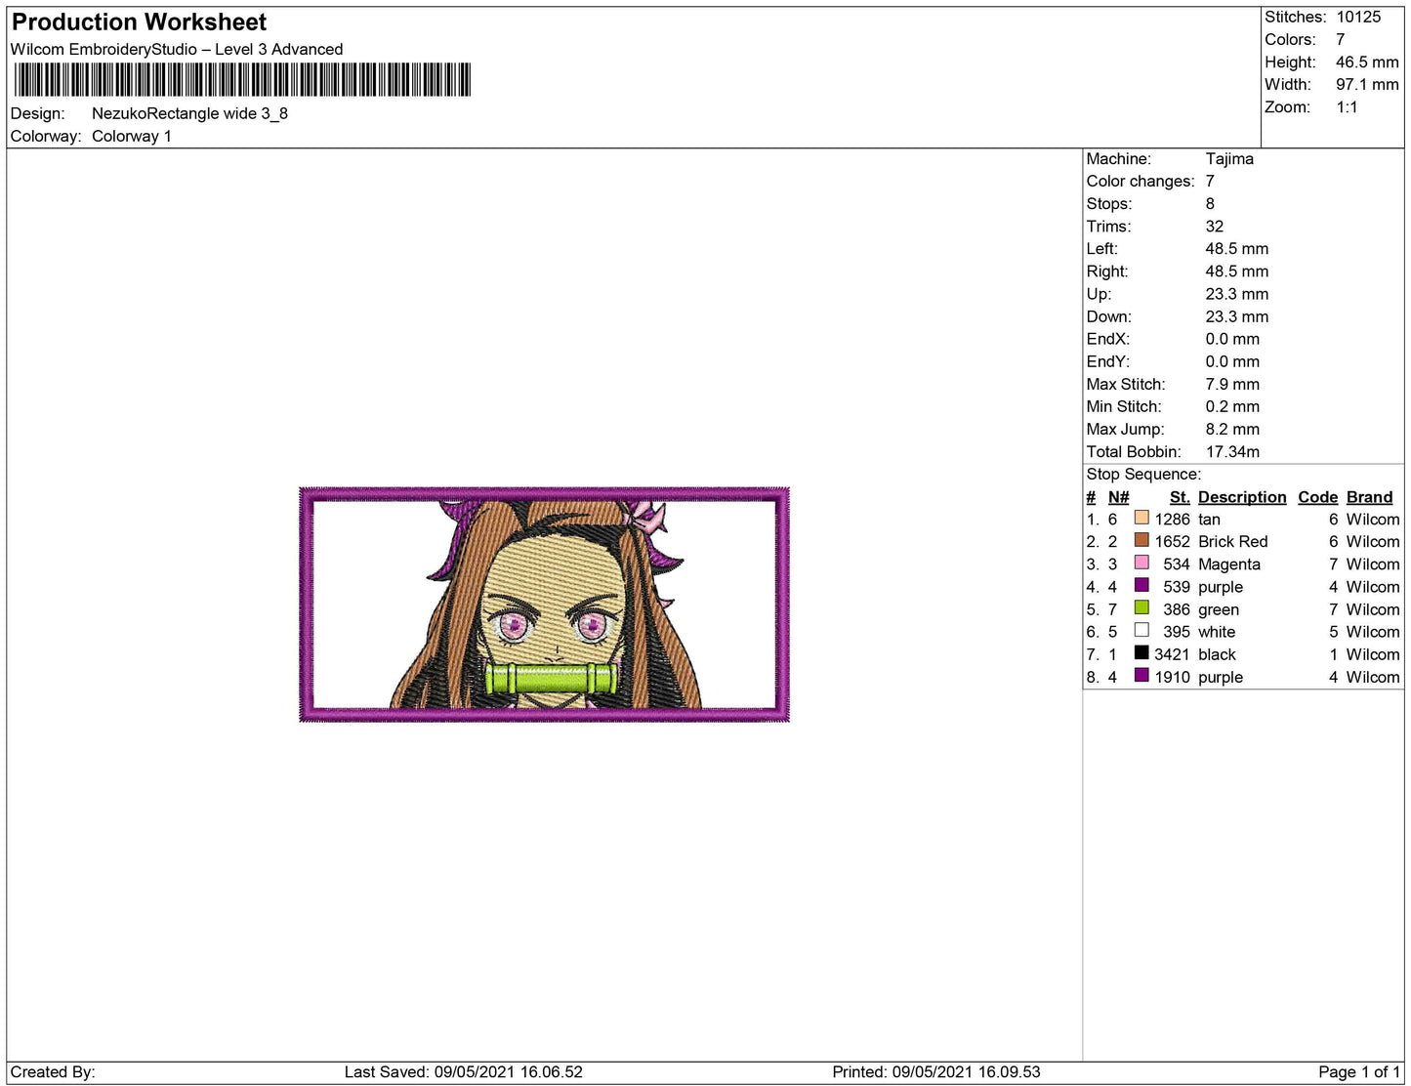Select the zoom value 1:1
Viewport: 1411px width, 1086px height.
(1347, 106)
